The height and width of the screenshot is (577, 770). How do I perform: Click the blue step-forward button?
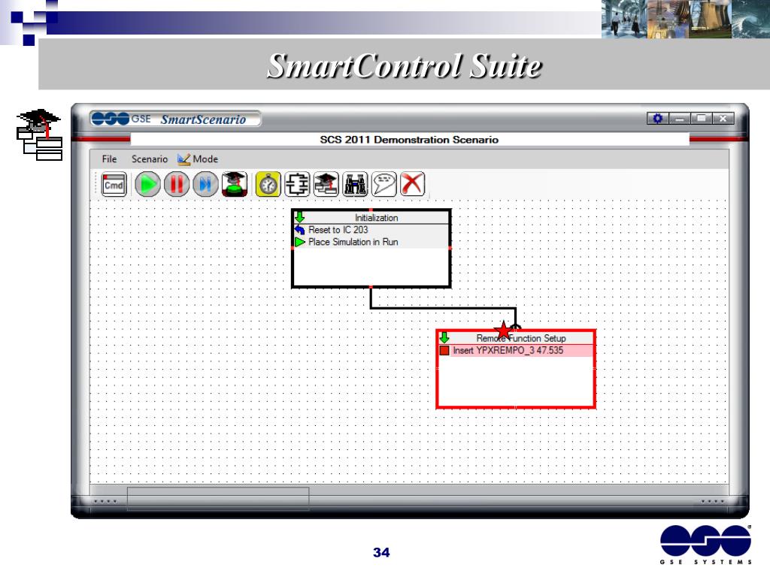point(205,185)
